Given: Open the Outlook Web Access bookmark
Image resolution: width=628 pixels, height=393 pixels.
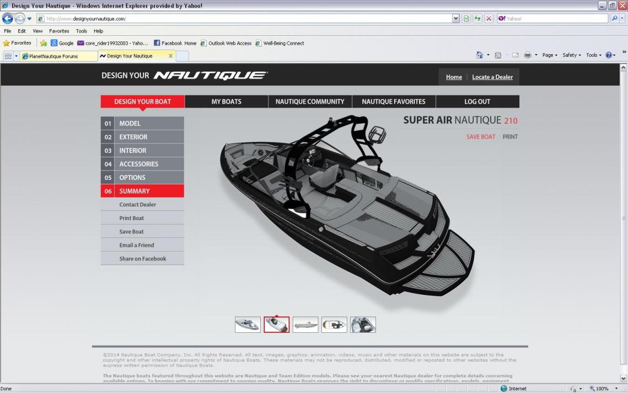Looking at the screenshot, I should click(x=226, y=43).
